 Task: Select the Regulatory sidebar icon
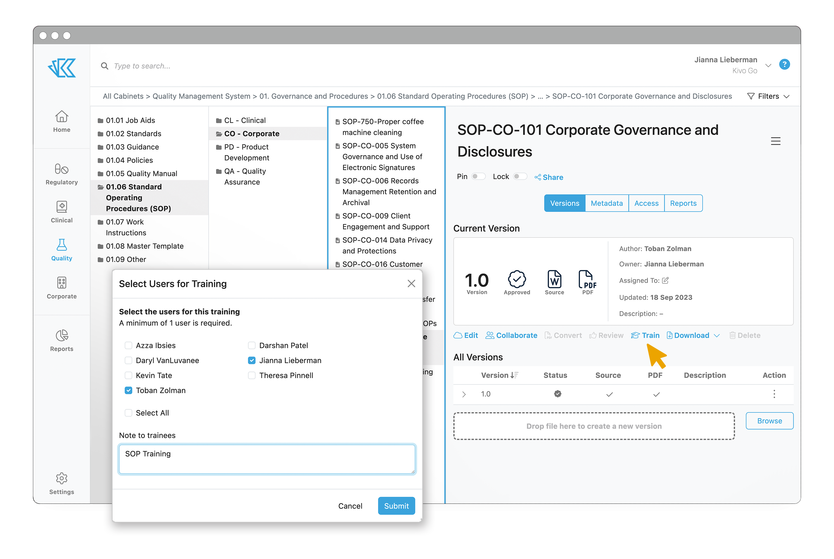61,174
